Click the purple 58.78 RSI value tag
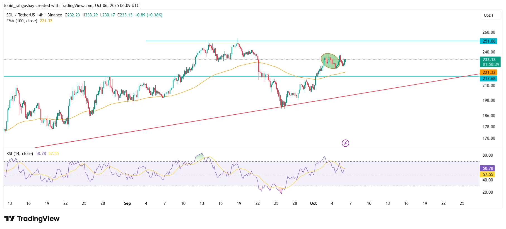Viewport: 506px width, 229px height. pos(488,168)
